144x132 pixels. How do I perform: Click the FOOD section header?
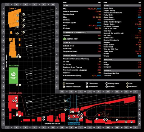pyautogui.click(x=122, y=5)
